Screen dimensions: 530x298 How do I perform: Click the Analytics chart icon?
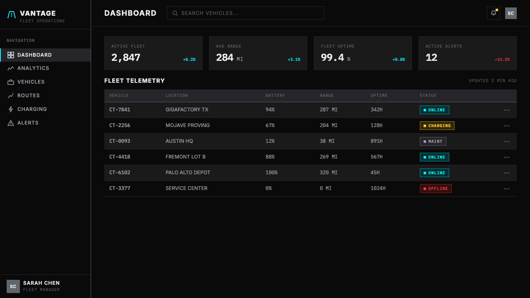tap(11, 68)
